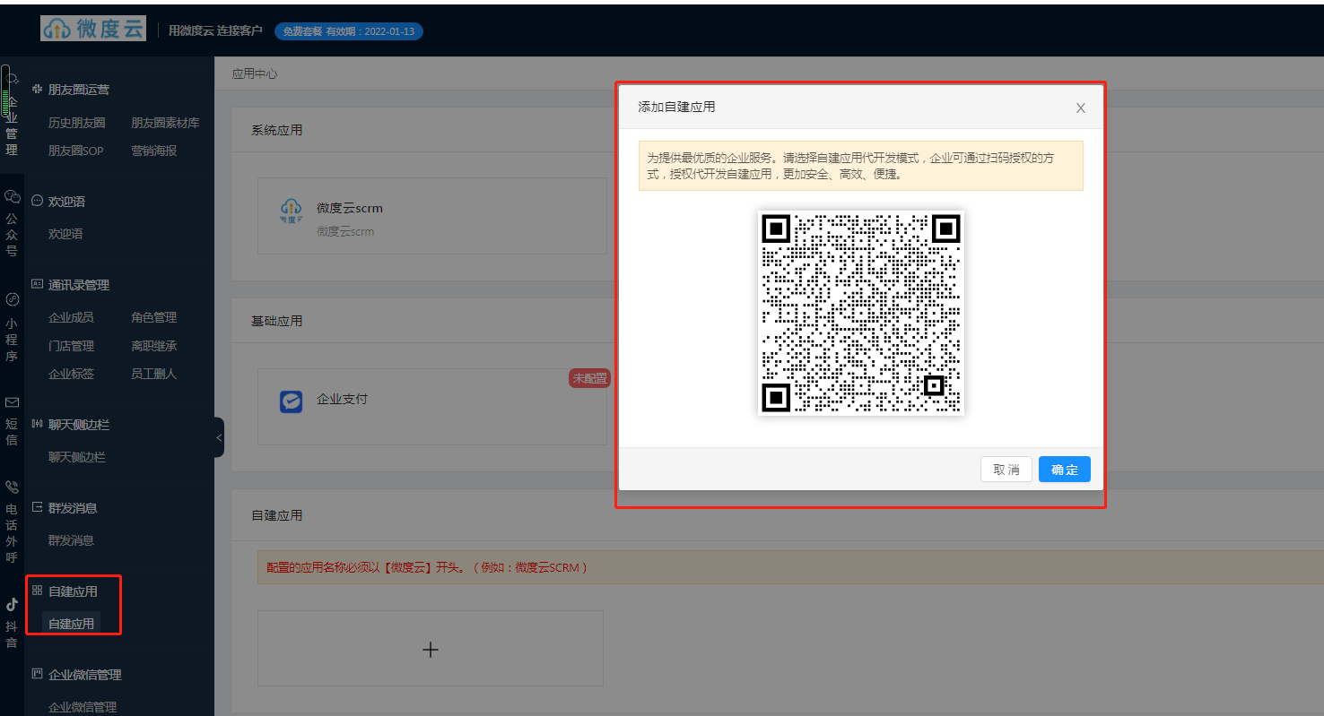1324x716 pixels.
Task: Open 群发消息 submenu item
Action: click(x=71, y=540)
